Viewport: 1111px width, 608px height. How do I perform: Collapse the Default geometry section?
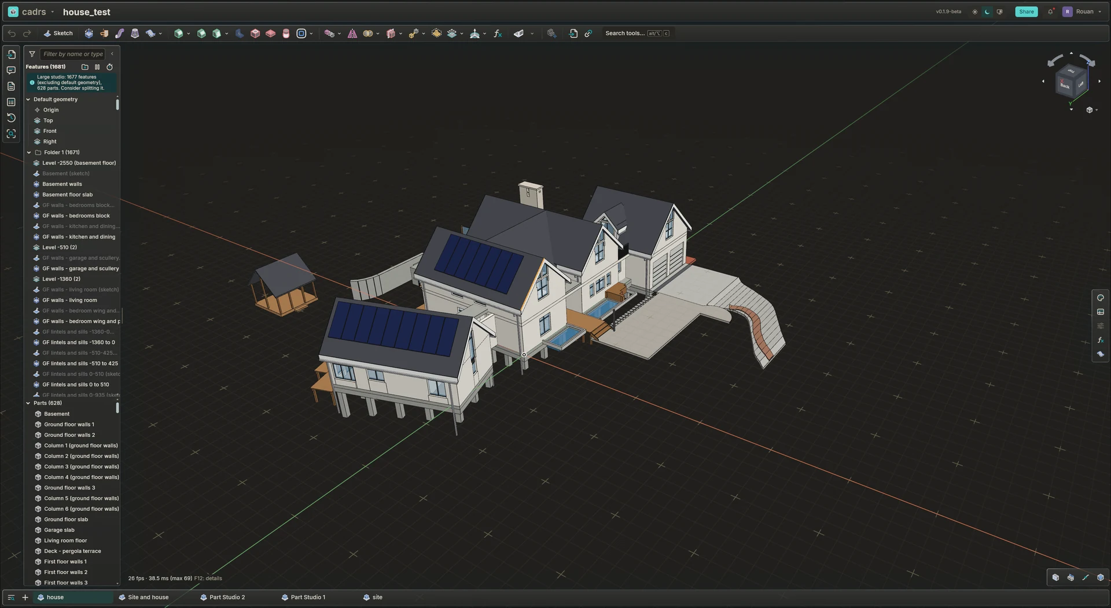pyautogui.click(x=28, y=99)
